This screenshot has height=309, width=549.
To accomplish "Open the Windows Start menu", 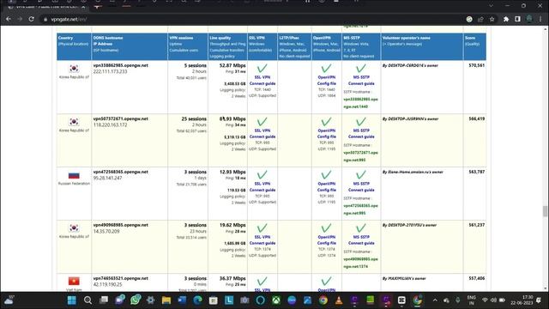I will (72, 300).
